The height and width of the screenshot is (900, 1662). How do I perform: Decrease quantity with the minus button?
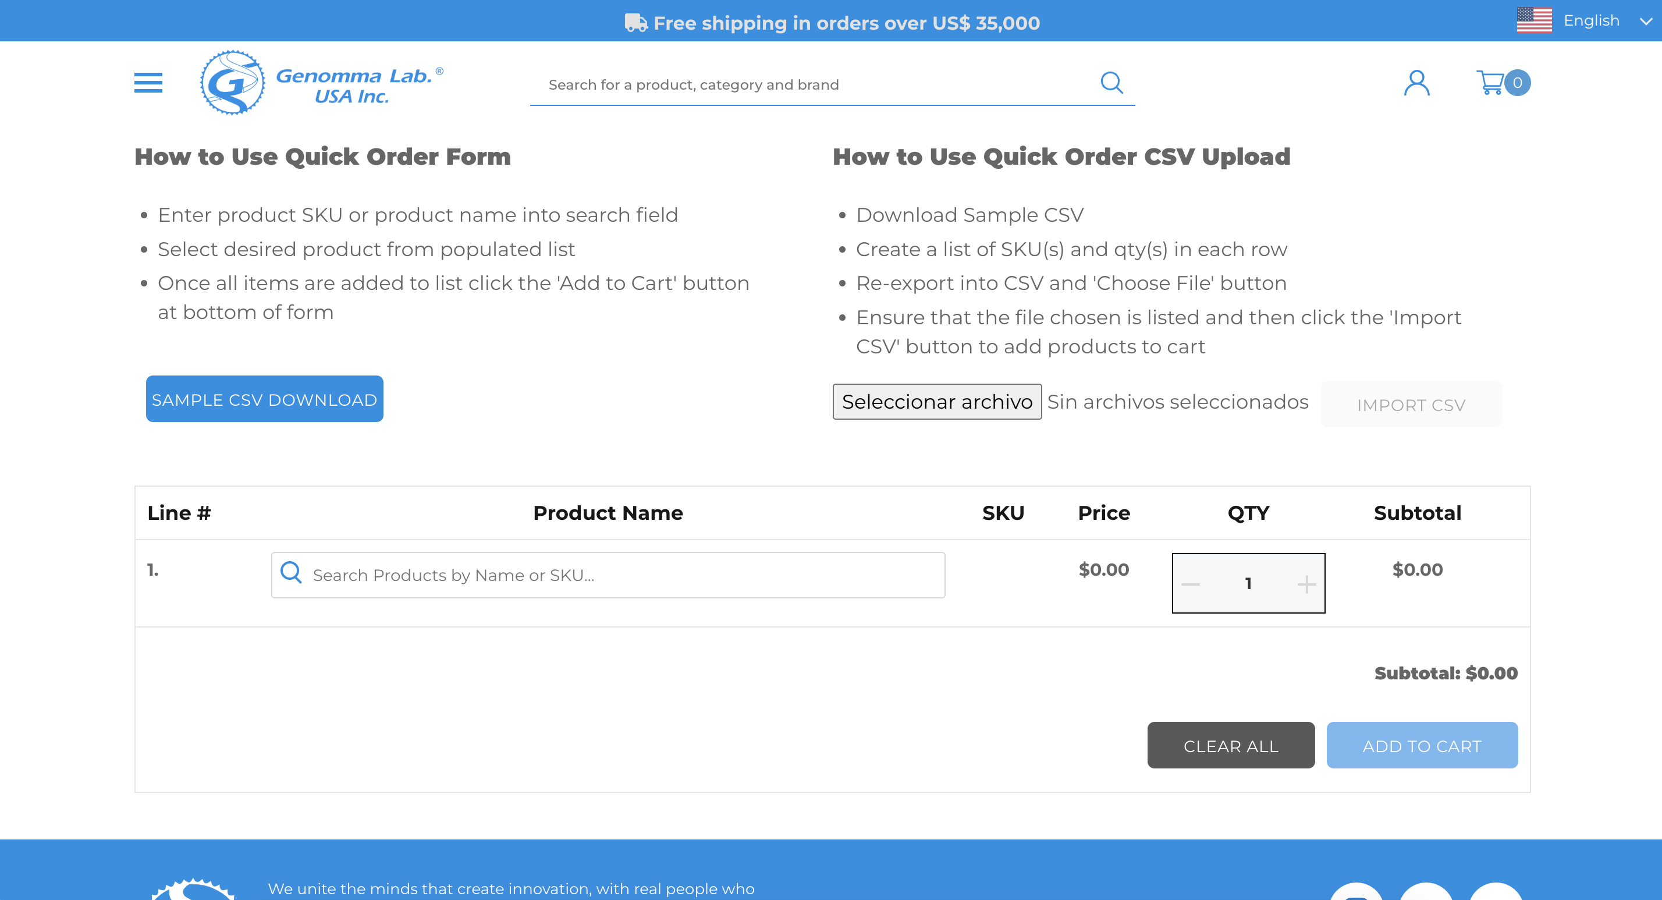coord(1191,584)
